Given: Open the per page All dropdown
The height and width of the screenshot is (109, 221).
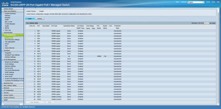Looking at the screenshot, I should [206, 23].
